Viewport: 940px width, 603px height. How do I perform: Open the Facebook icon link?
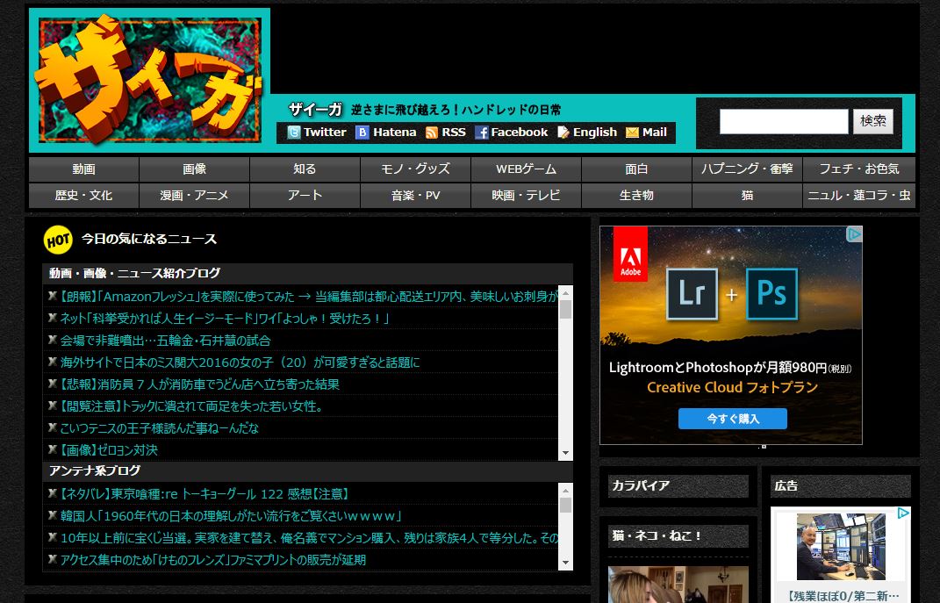click(x=481, y=133)
